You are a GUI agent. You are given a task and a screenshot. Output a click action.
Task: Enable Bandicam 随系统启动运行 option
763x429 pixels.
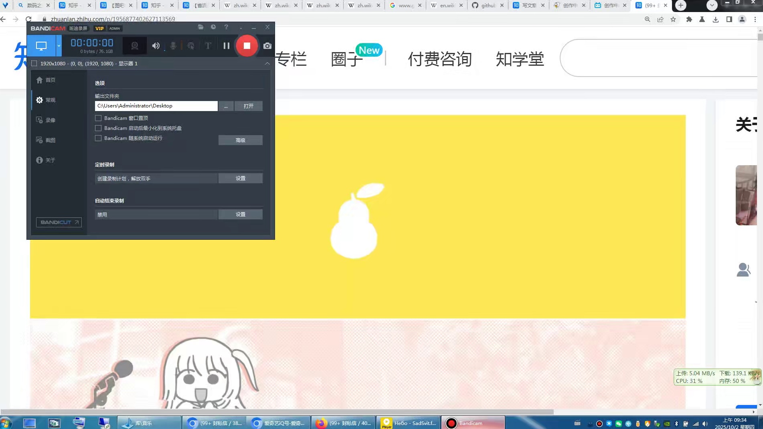(98, 138)
